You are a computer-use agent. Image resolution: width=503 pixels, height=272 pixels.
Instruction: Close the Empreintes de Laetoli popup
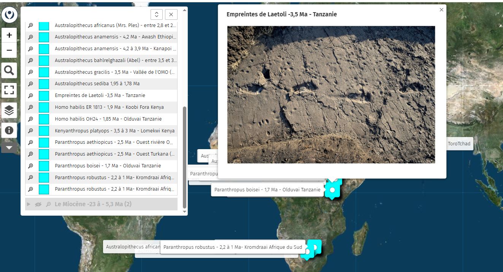click(441, 10)
